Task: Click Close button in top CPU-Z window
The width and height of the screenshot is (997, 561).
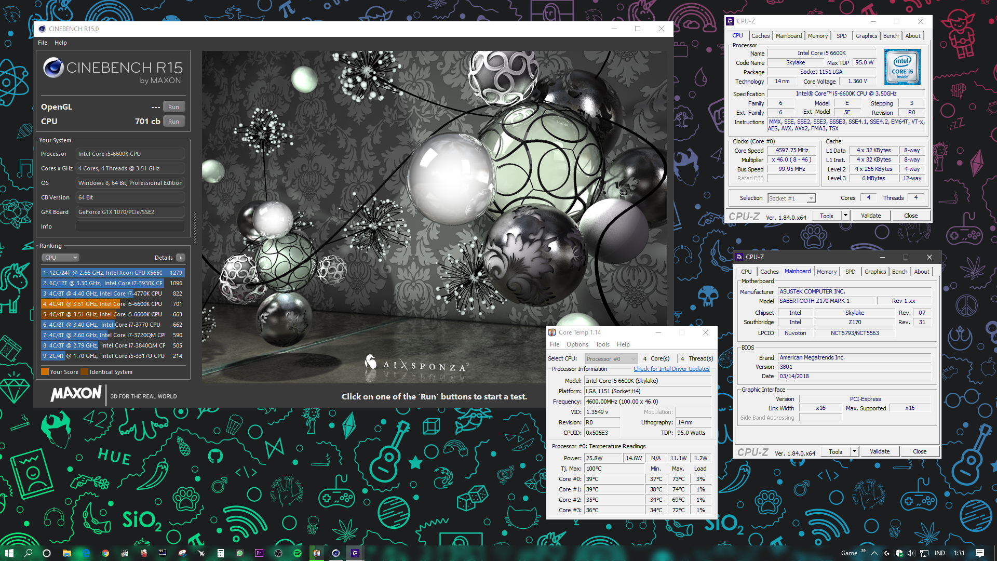Action: click(x=911, y=216)
